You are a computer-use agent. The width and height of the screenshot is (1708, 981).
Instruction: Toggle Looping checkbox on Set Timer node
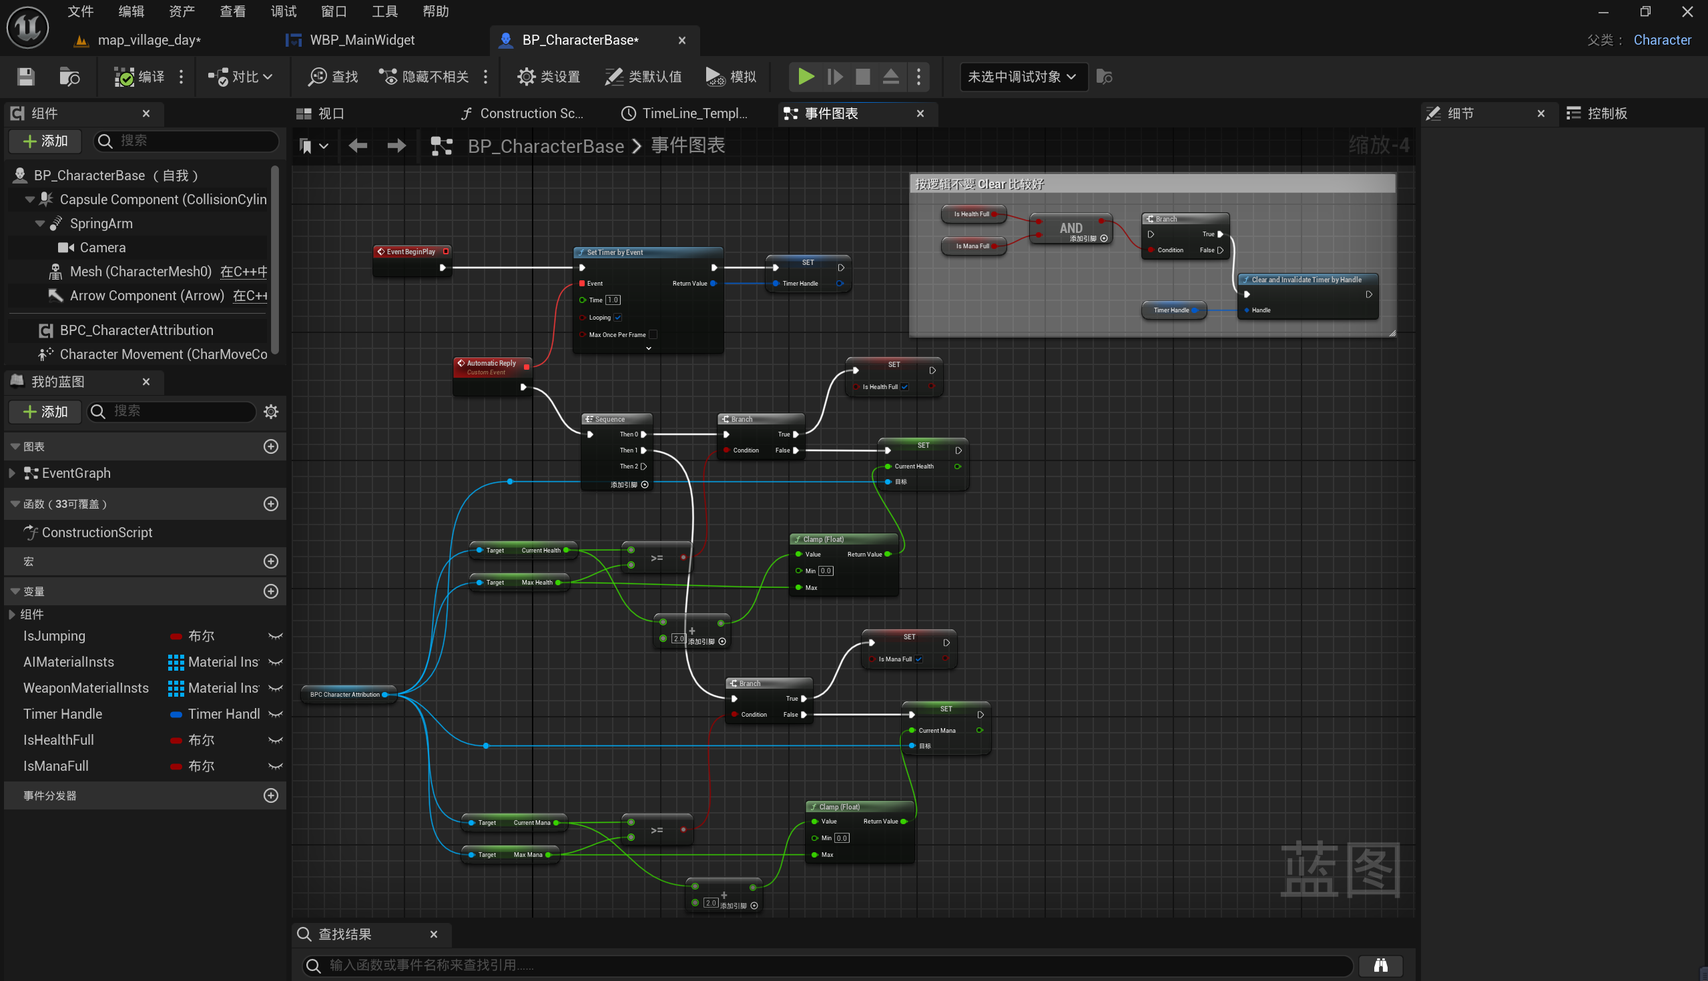[618, 318]
